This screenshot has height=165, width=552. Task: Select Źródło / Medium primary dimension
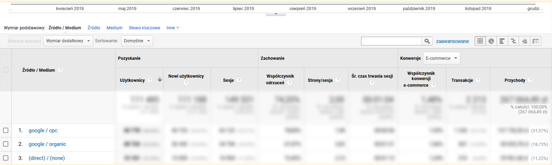tap(65, 28)
